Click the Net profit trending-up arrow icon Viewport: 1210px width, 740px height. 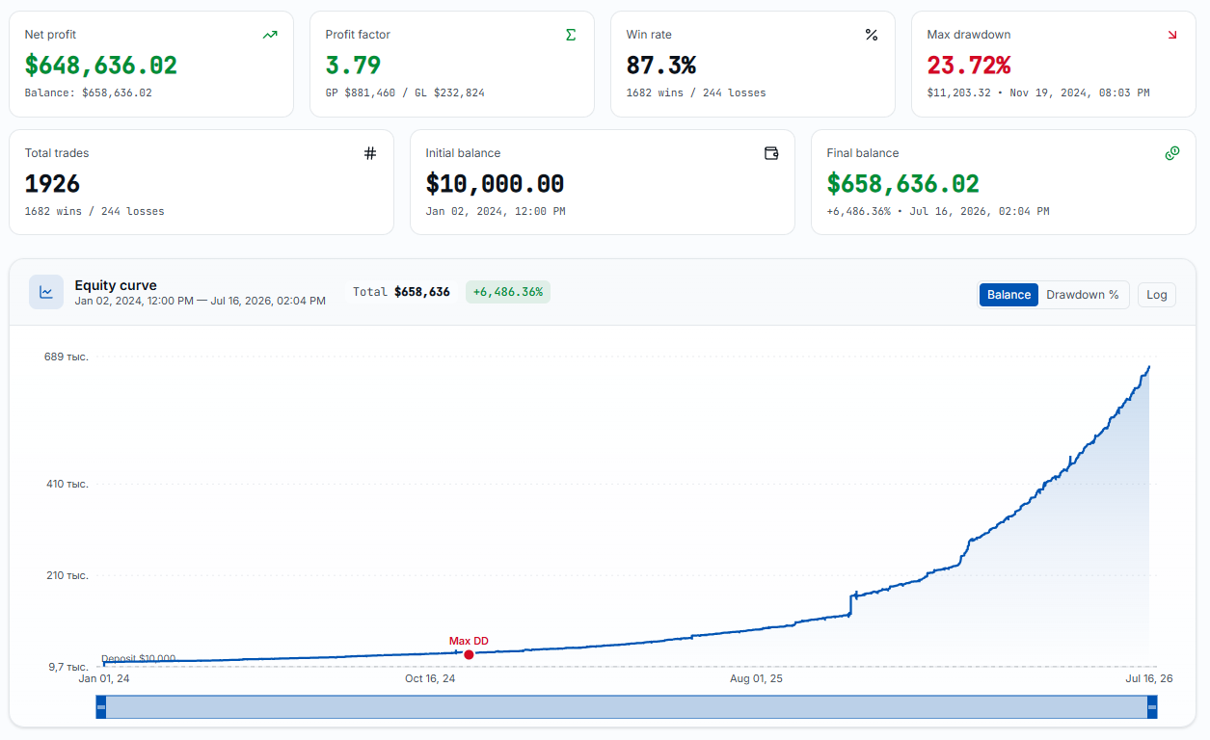(270, 35)
